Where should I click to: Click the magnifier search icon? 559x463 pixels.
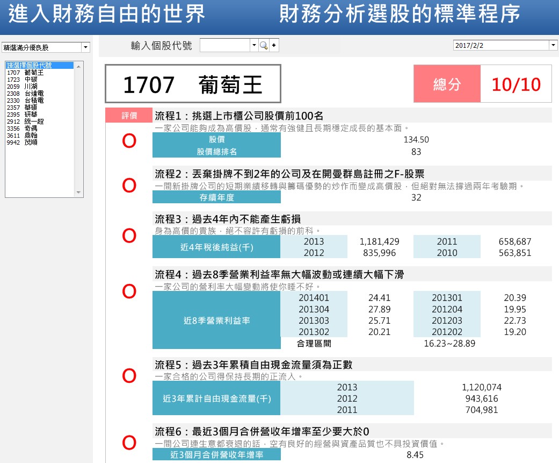(x=264, y=46)
